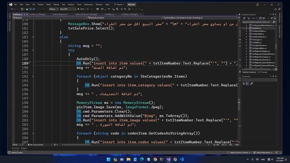290x163 pixels.
Task: Open Visual Studio Code from the taskbar
Action: pyautogui.click(x=182, y=159)
